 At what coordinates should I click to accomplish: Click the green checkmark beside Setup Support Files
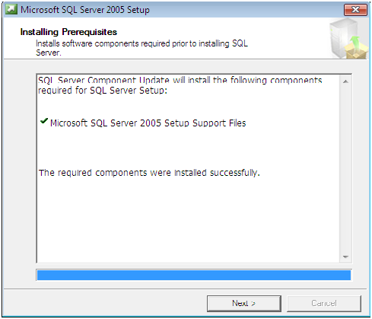coord(44,121)
